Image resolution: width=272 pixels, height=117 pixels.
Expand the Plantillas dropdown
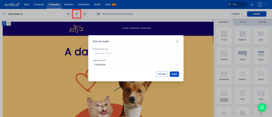237,14
